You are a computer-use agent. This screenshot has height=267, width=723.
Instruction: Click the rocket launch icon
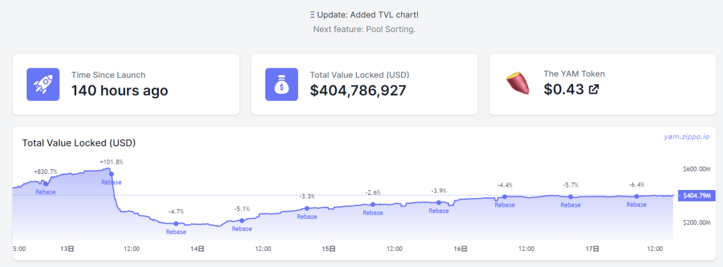pyautogui.click(x=43, y=84)
